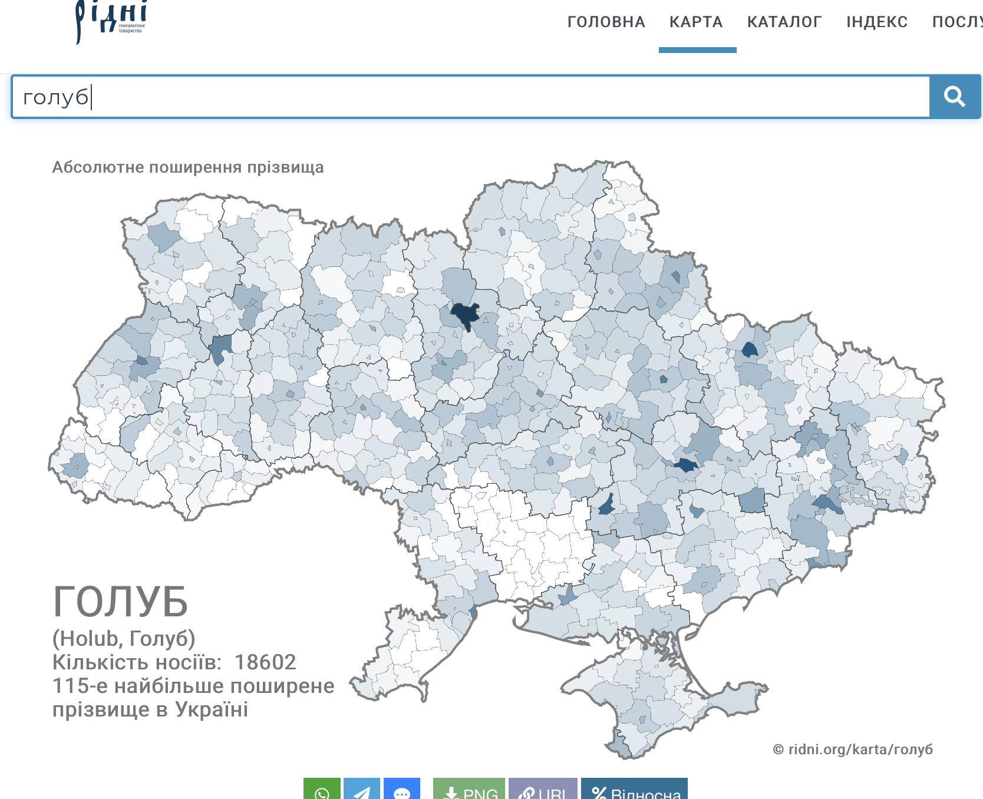This screenshot has height=799, width=983.
Task: Click the ГОЛУБ surname heading
Action: pos(121,602)
